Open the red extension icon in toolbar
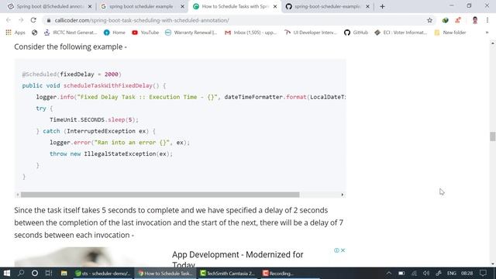496x279 pixels. pos(458,20)
